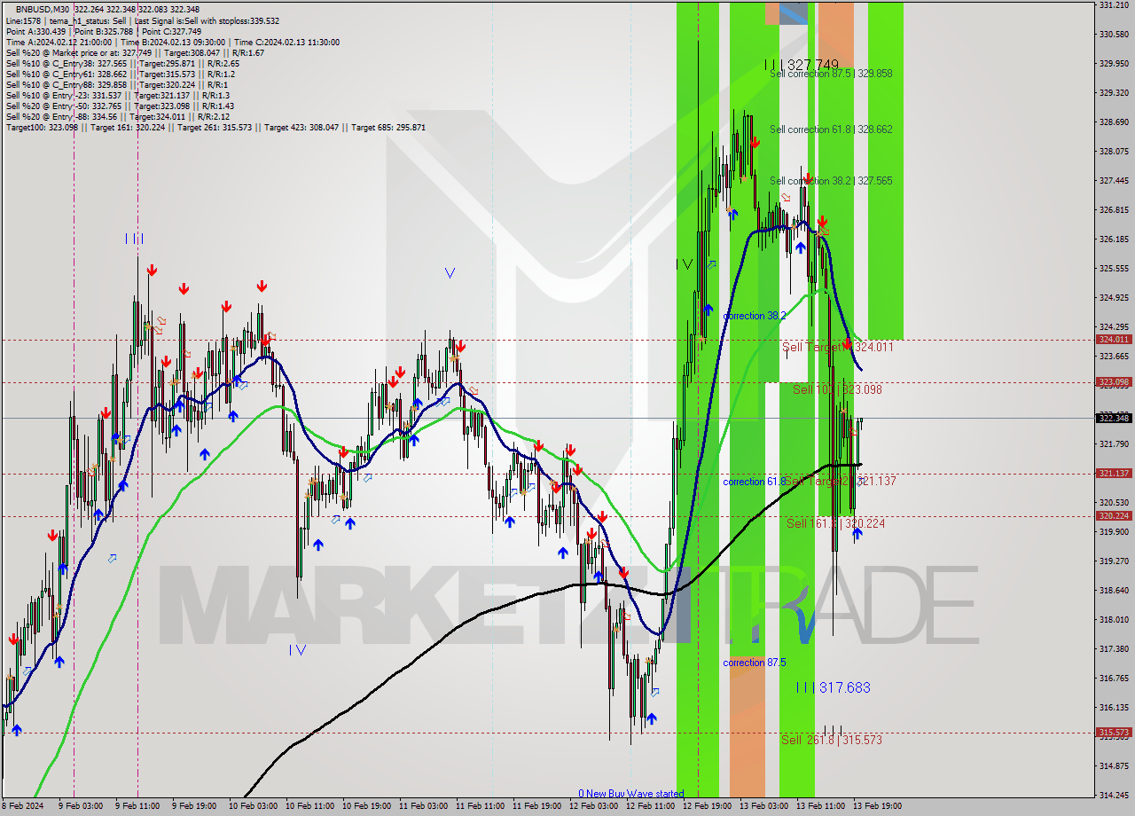1135x816 pixels.
Task: Click the '9 Feb 11:00' time axis label
Action: click(x=138, y=806)
